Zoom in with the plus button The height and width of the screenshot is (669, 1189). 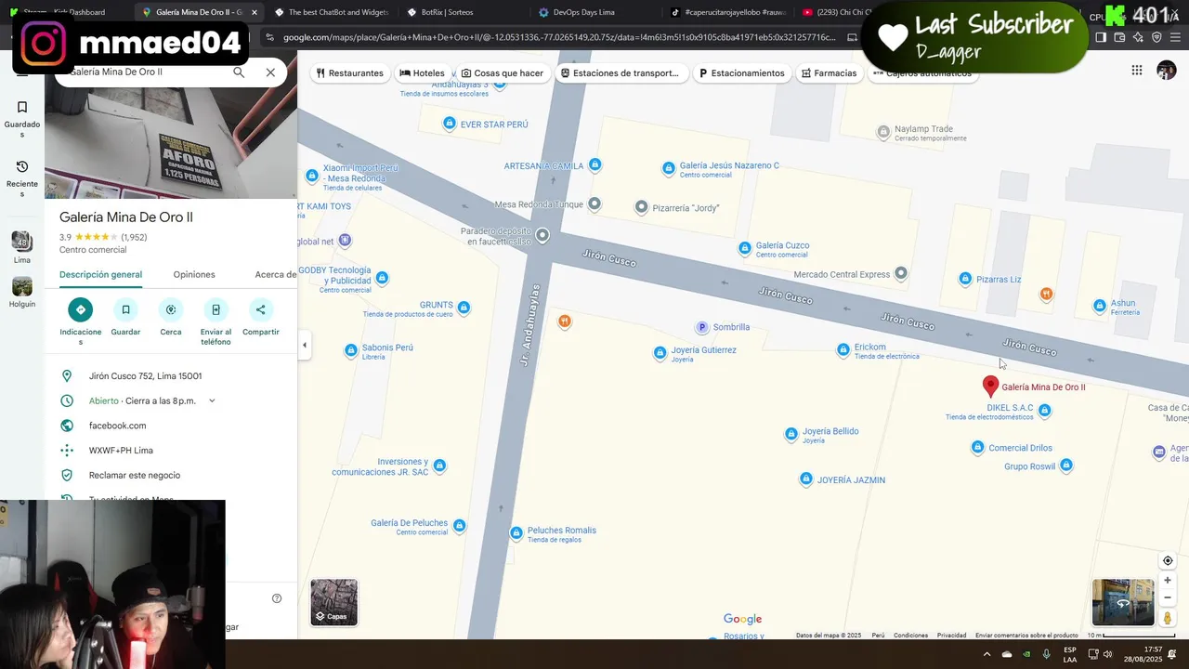(x=1168, y=581)
